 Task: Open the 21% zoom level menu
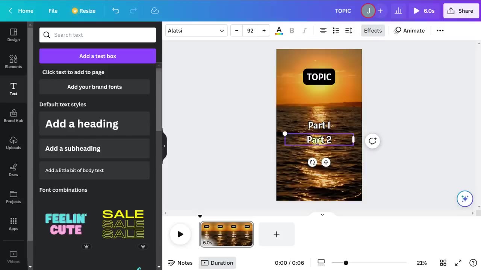coord(422,263)
